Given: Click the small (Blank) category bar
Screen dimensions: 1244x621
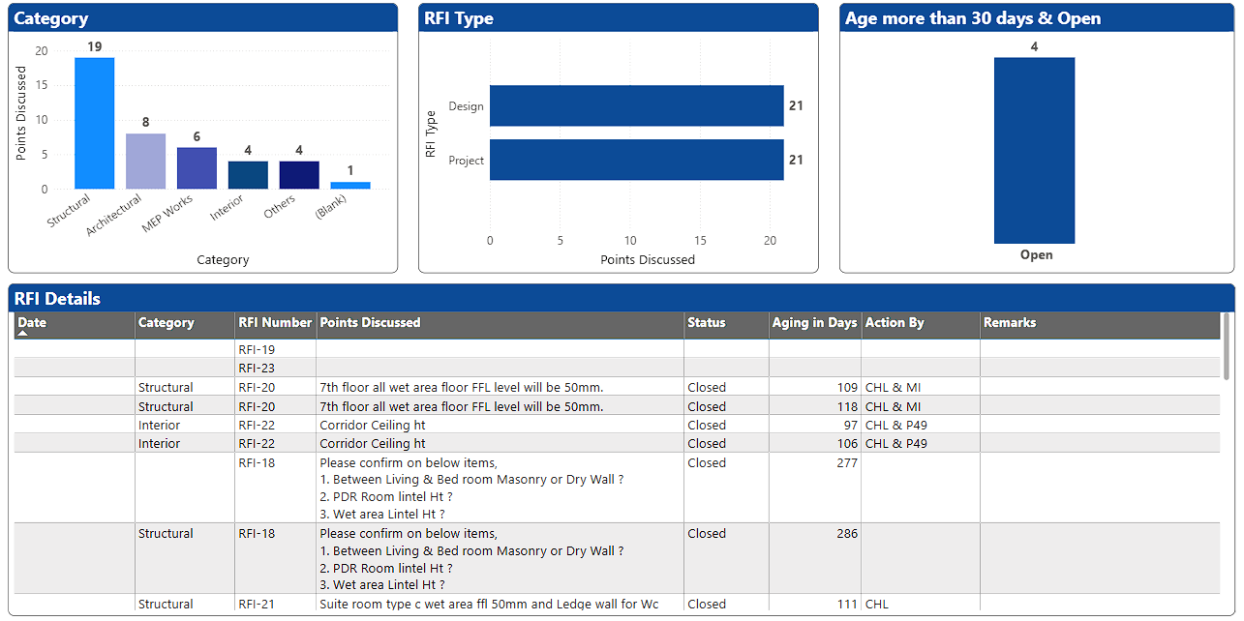Looking at the screenshot, I should (x=350, y=185).
